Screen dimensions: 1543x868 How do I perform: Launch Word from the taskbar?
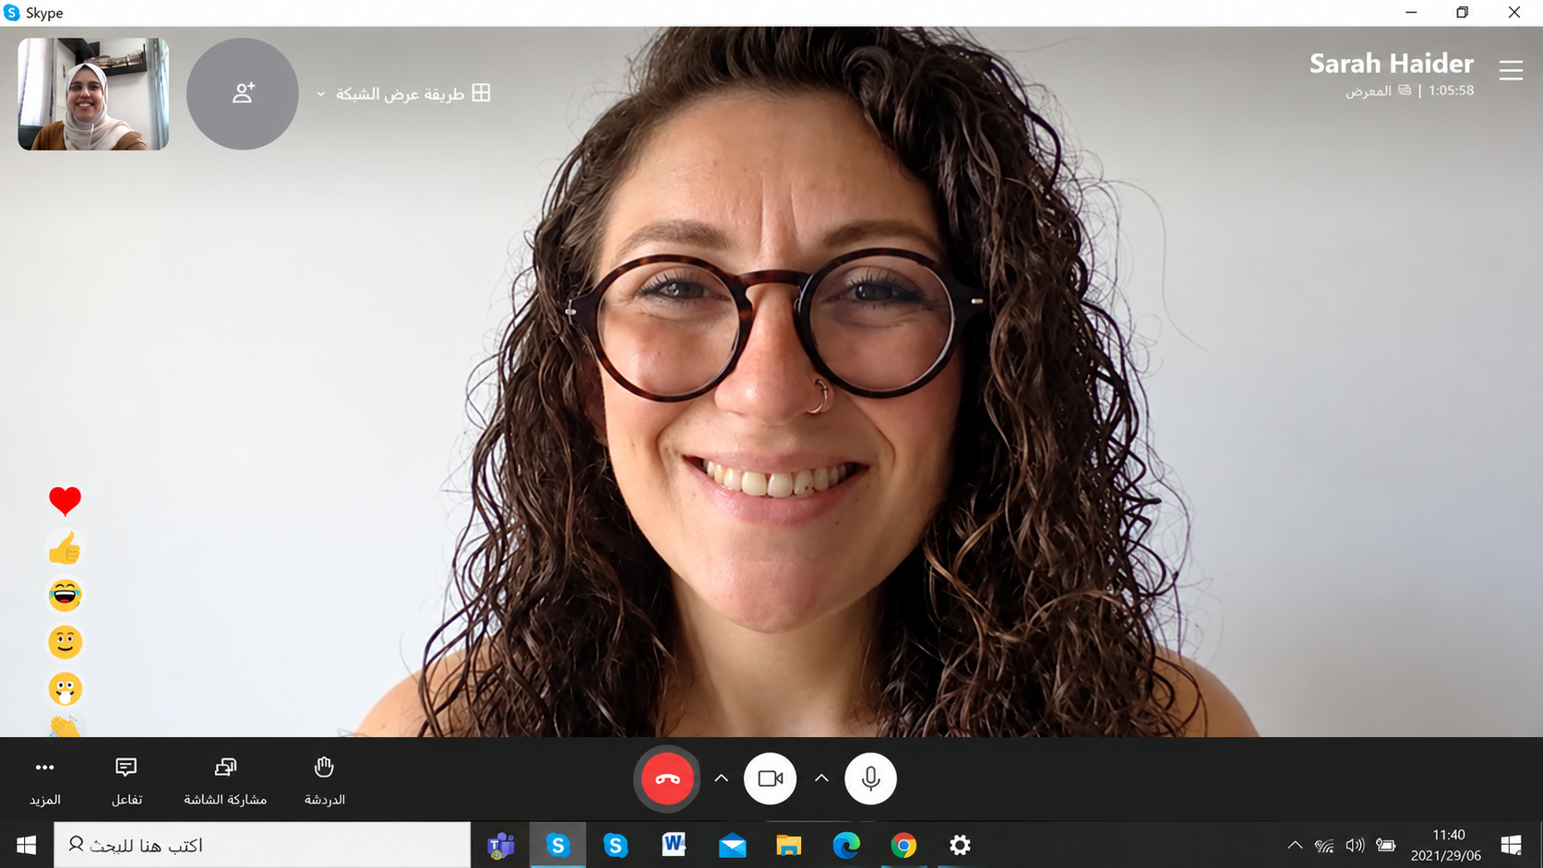click(674, 845)
